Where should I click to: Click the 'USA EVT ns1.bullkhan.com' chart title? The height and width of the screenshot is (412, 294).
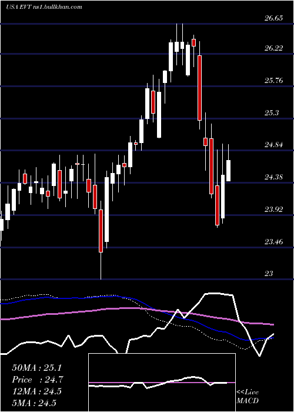coord(44,6)
